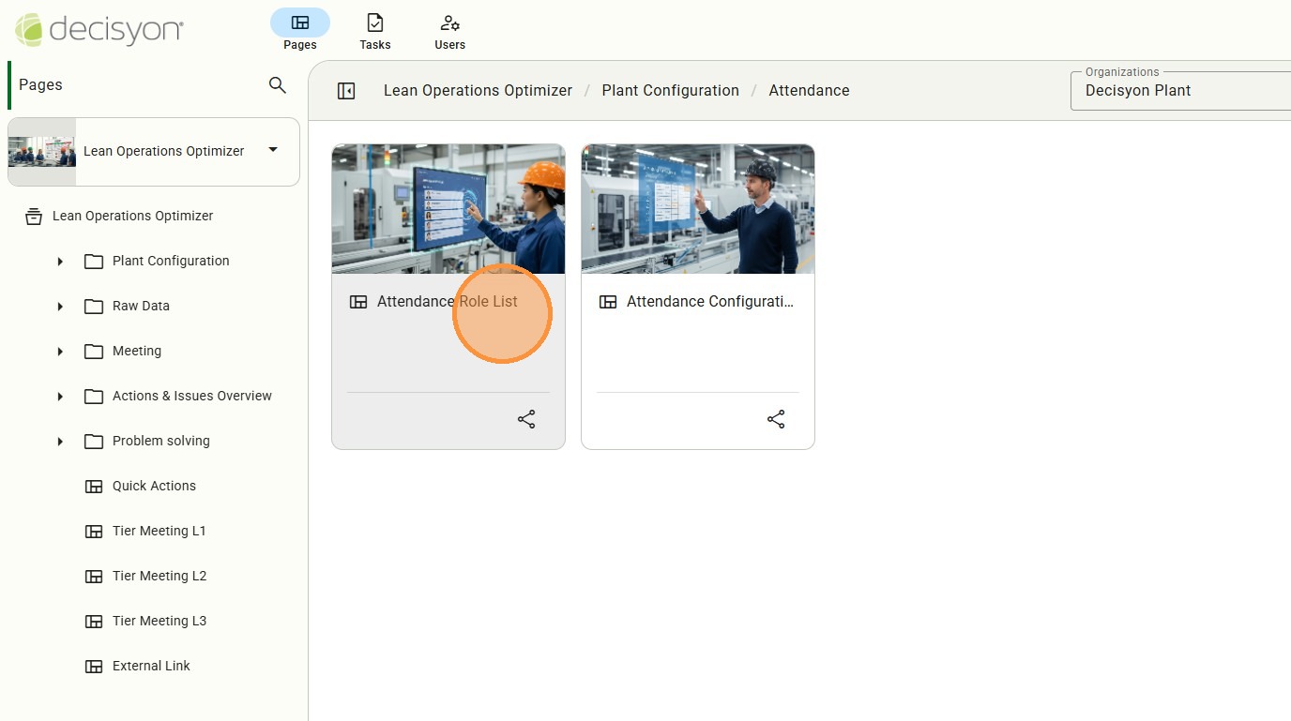Expand the Raw Data folder
Screen dimensions: 1291x721
pyautogui.click(x=60, y=307)
